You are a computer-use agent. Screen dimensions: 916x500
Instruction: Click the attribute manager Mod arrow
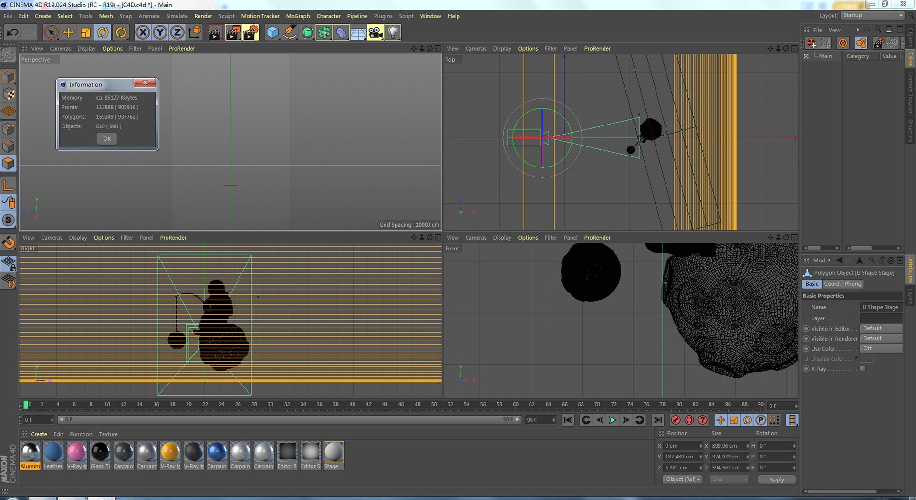[829, 260]
